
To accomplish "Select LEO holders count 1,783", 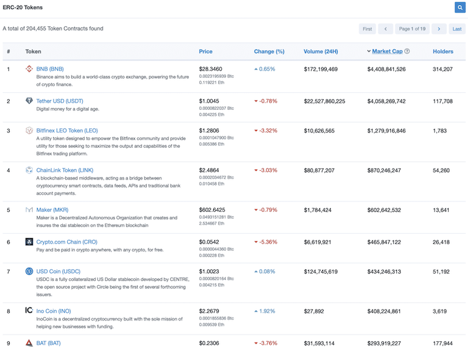I will [x=439, y=131].
